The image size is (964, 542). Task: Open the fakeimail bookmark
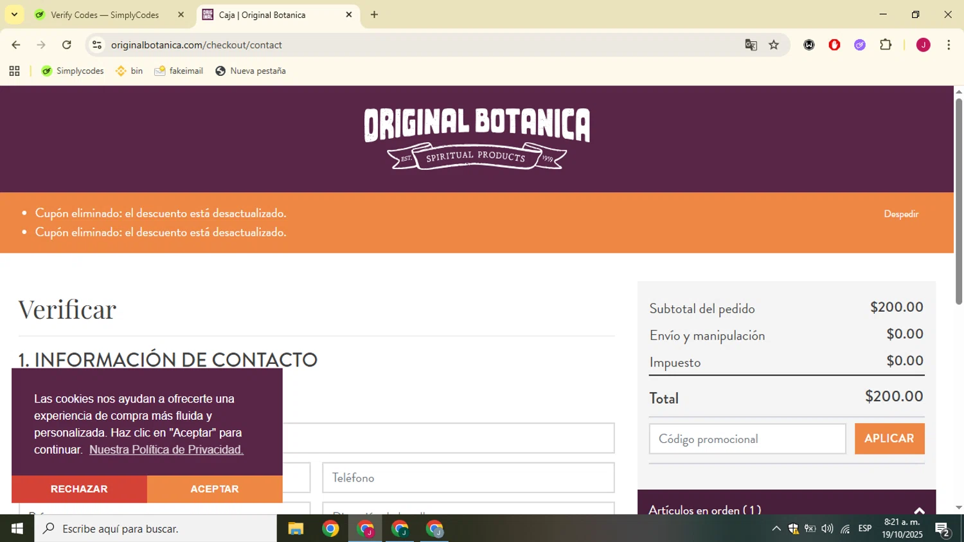[x=179, y=71]
